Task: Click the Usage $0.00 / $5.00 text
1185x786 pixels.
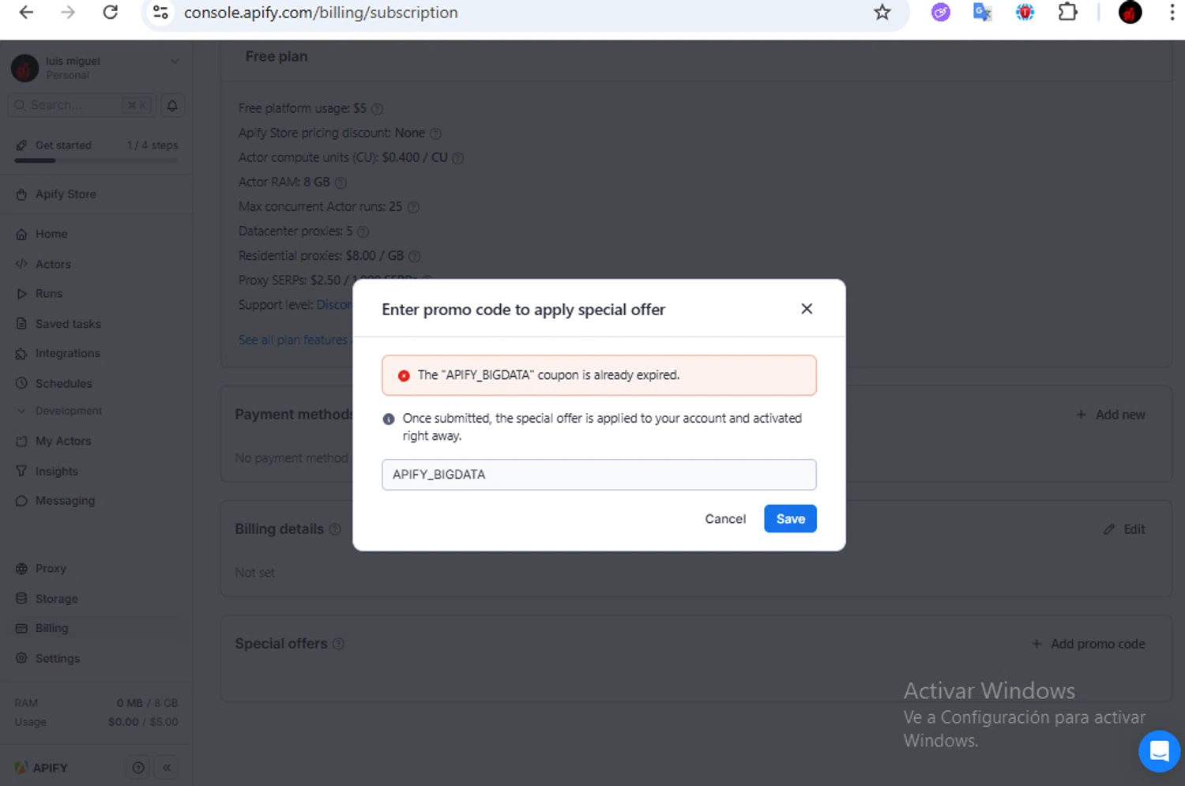Action: tap(96, 722)
